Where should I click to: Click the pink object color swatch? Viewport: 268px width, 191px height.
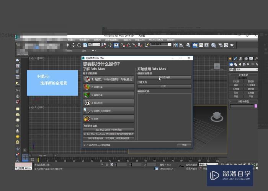(x=256, y=106)
